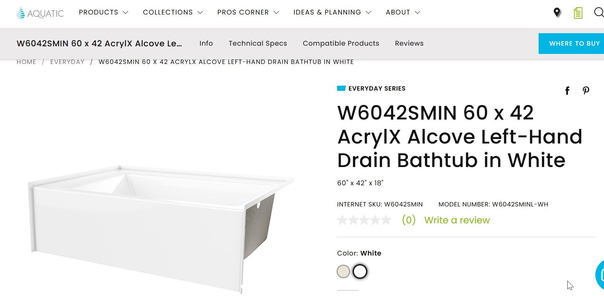Click the search magnifier icon
This screenshot has height=296, width=604.
click(x=598, y=12)
